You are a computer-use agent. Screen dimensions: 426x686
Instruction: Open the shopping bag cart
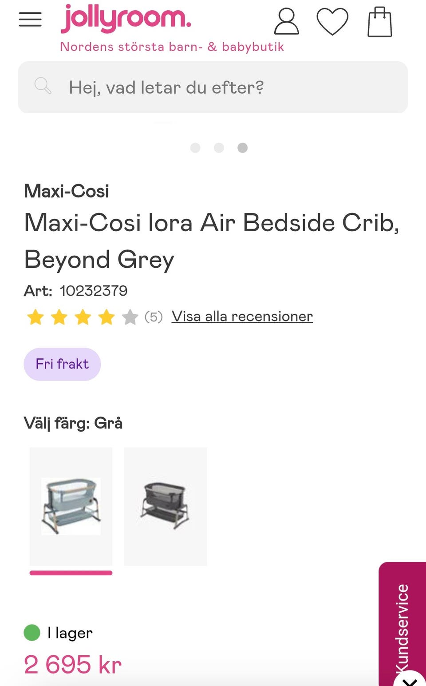point(380,22)
